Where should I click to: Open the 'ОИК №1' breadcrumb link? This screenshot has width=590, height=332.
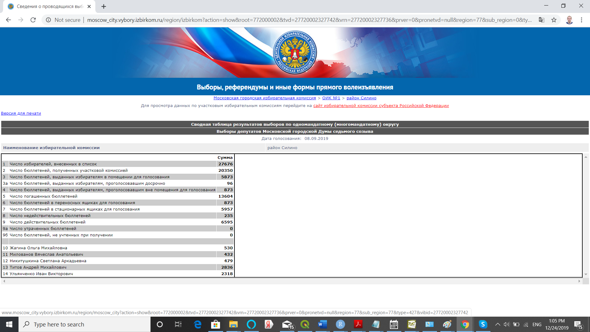click(331, 98)
